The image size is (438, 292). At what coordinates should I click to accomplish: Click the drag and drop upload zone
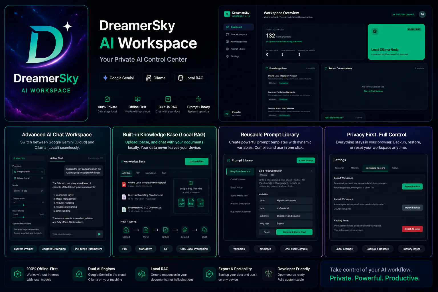tap(191, 196)
